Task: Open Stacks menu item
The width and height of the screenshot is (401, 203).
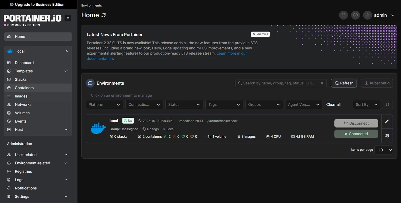Action: point(38,79)
